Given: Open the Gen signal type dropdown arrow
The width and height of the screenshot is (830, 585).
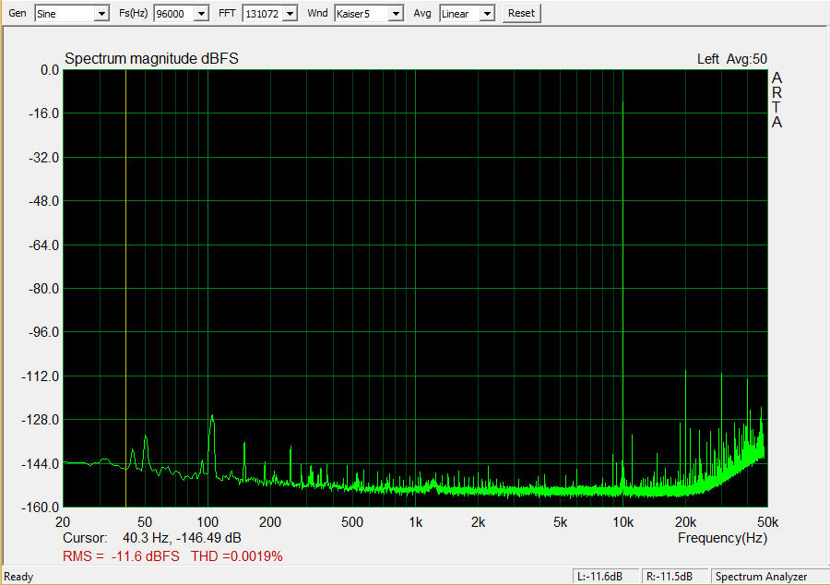Looking at the screenshot, I should pyautogui.click(x=101, y=14).
